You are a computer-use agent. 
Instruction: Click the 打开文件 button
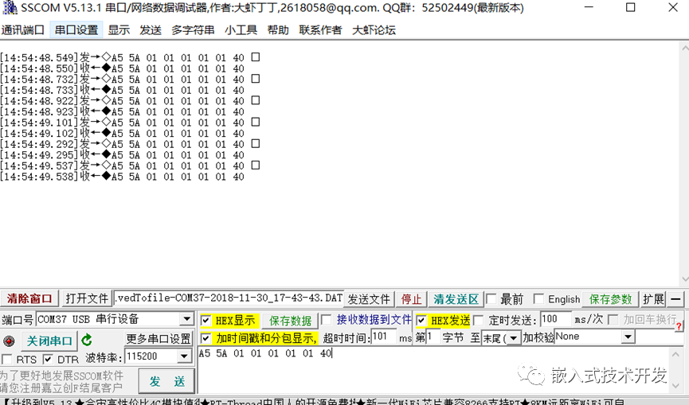(x=87, y=299)
